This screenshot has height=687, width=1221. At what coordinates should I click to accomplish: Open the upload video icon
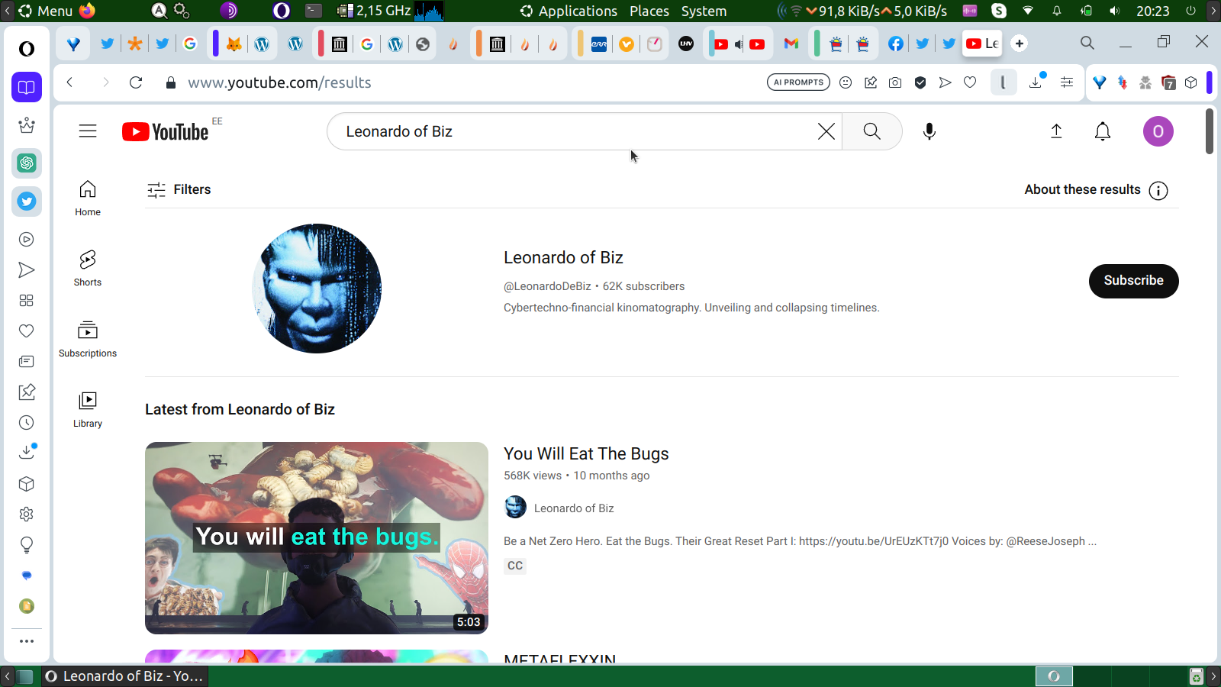[x=1056, y=131]
